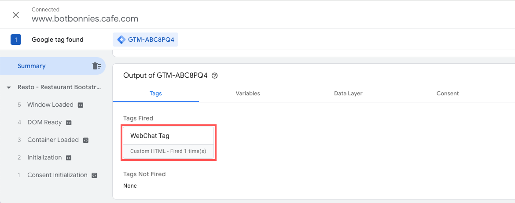Click the clear summary trash icon
The height and width of the screenshot is (203, 515).
point(96,66)
